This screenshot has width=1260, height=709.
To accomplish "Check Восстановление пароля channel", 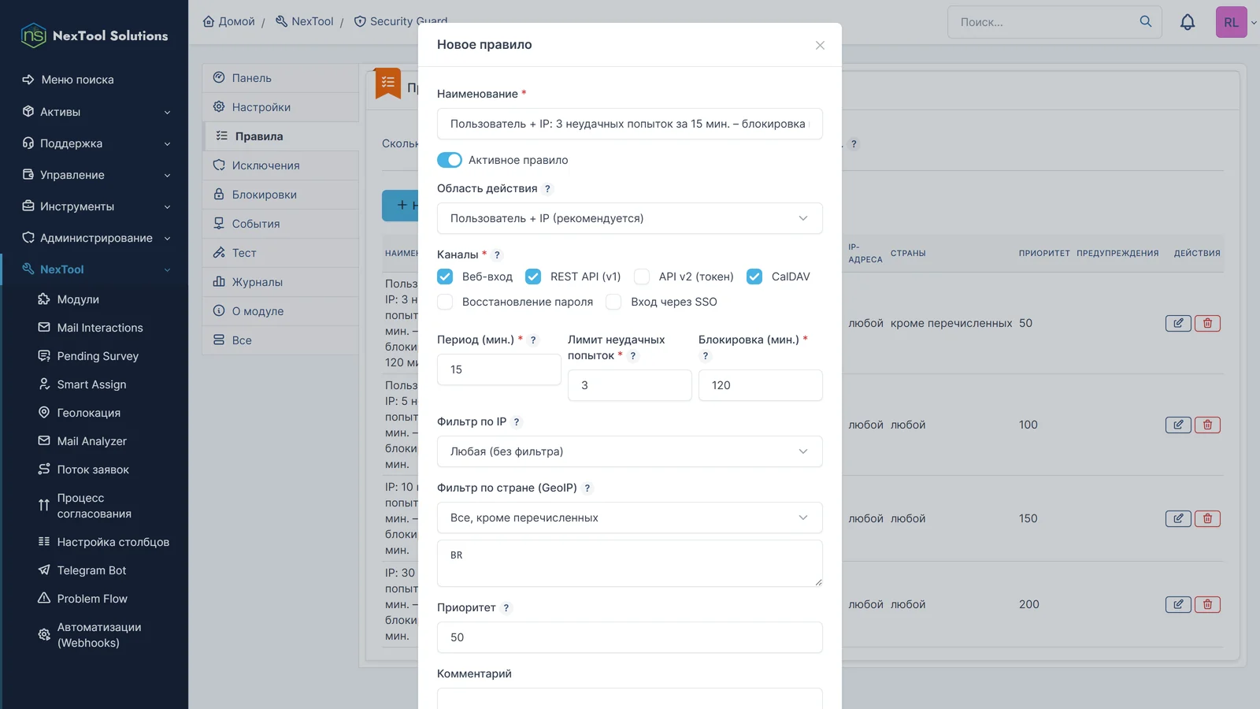I will tap(445, 302).
